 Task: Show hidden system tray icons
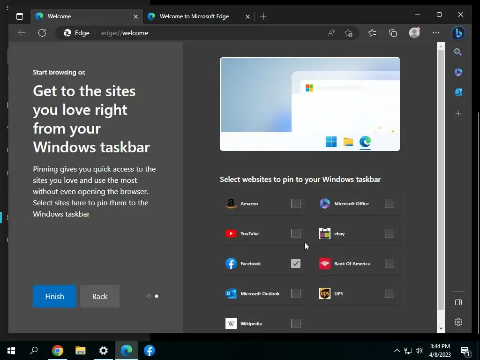pyautogui.click(x=397, y=351)
